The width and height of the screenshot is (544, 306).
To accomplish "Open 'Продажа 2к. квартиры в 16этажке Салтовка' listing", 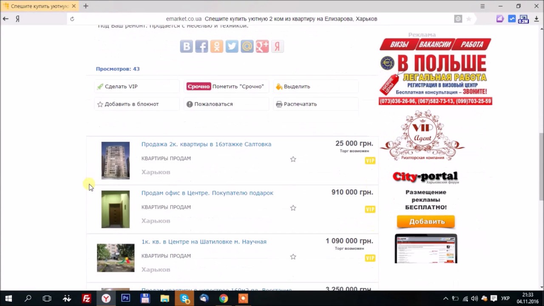I will click(206, 144).
